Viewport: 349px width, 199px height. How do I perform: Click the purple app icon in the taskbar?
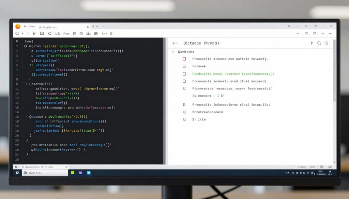click(80, 173)
